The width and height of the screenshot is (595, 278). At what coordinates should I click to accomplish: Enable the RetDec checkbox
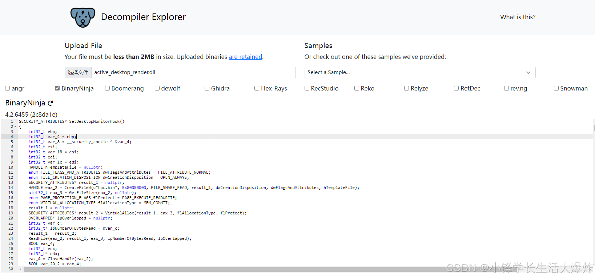coord(456,88)
